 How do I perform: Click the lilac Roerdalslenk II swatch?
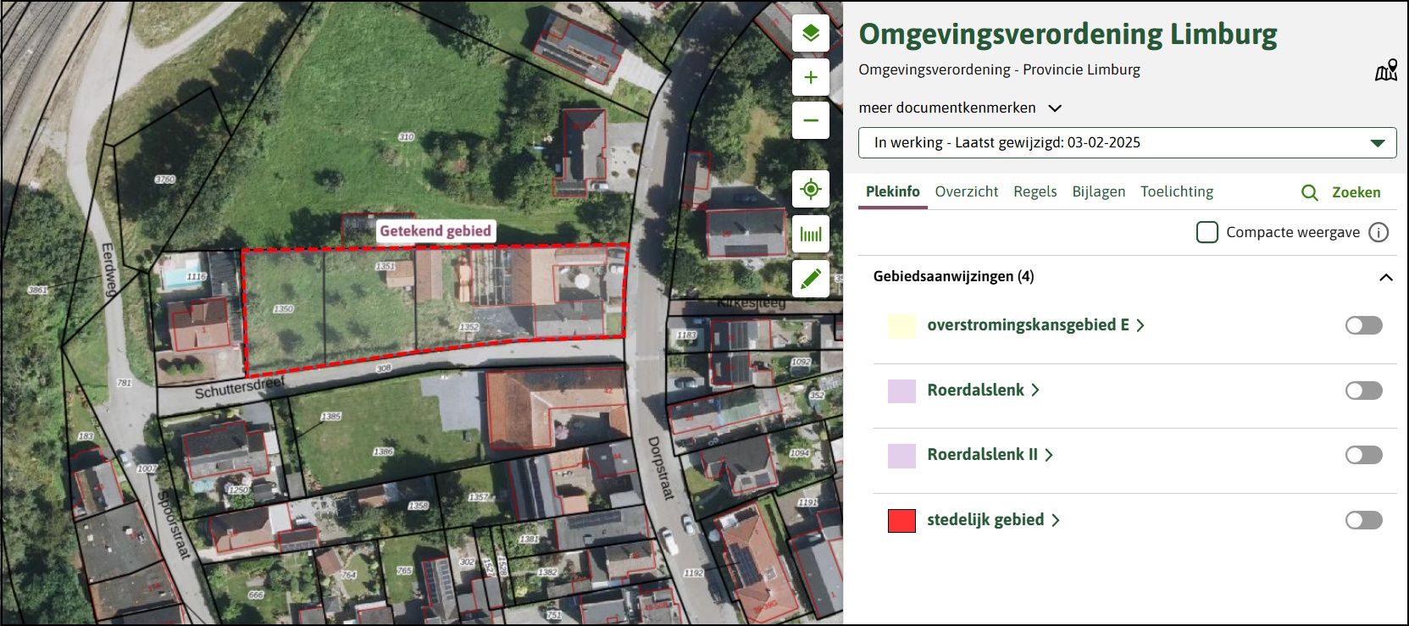[x=901, y=456]
